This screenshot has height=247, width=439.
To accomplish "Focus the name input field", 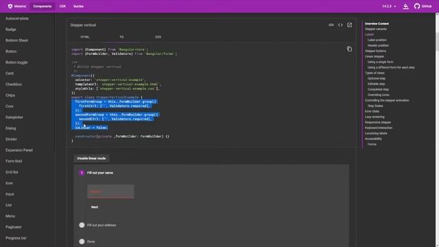I will pos(110,191).
